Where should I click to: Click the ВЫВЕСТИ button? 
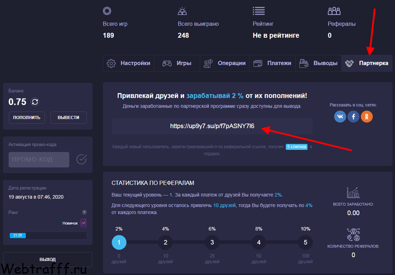[x=69, y=118]
